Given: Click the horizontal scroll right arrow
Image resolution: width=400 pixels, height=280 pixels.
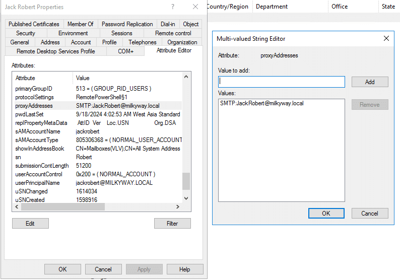Looking at the screenshot, I should point(178,207).
